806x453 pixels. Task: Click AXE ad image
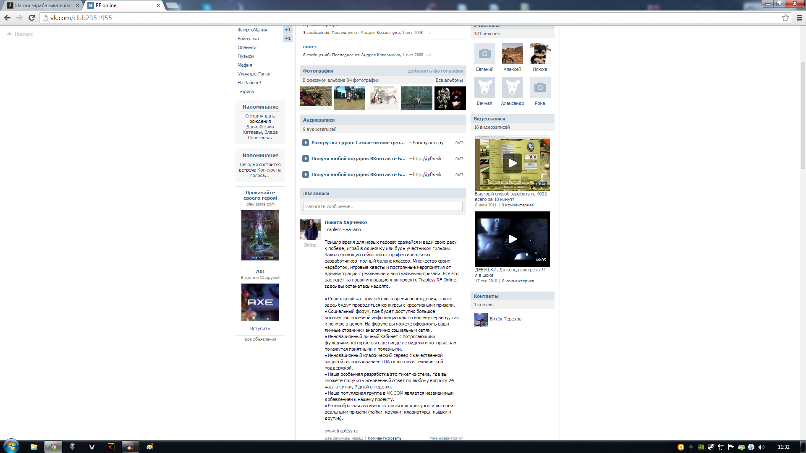click(260, 302)
